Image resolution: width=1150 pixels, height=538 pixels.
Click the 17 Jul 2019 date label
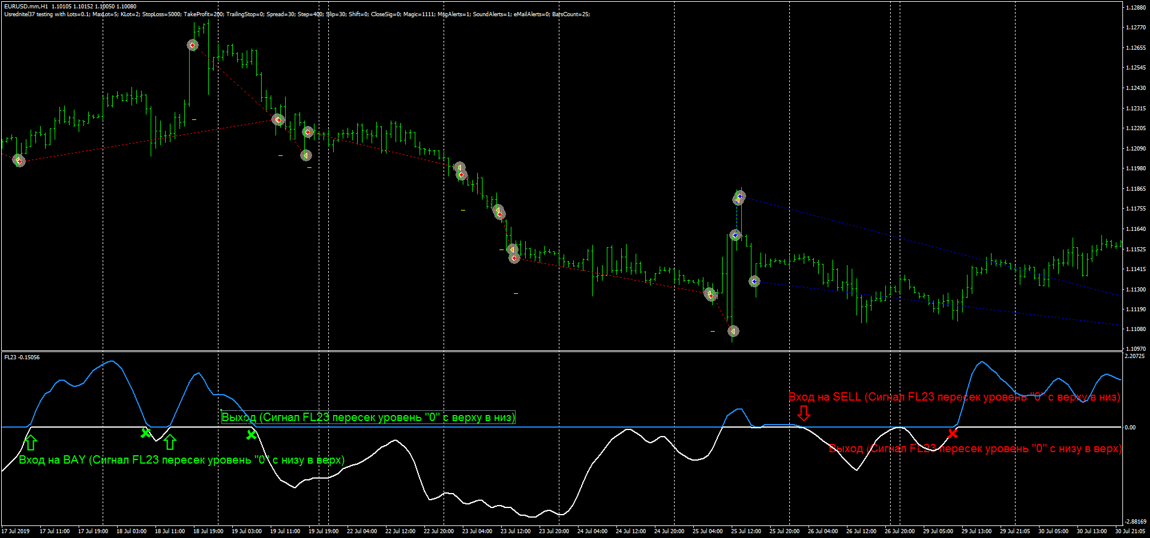pyautogui.click(x=16, y=531)
